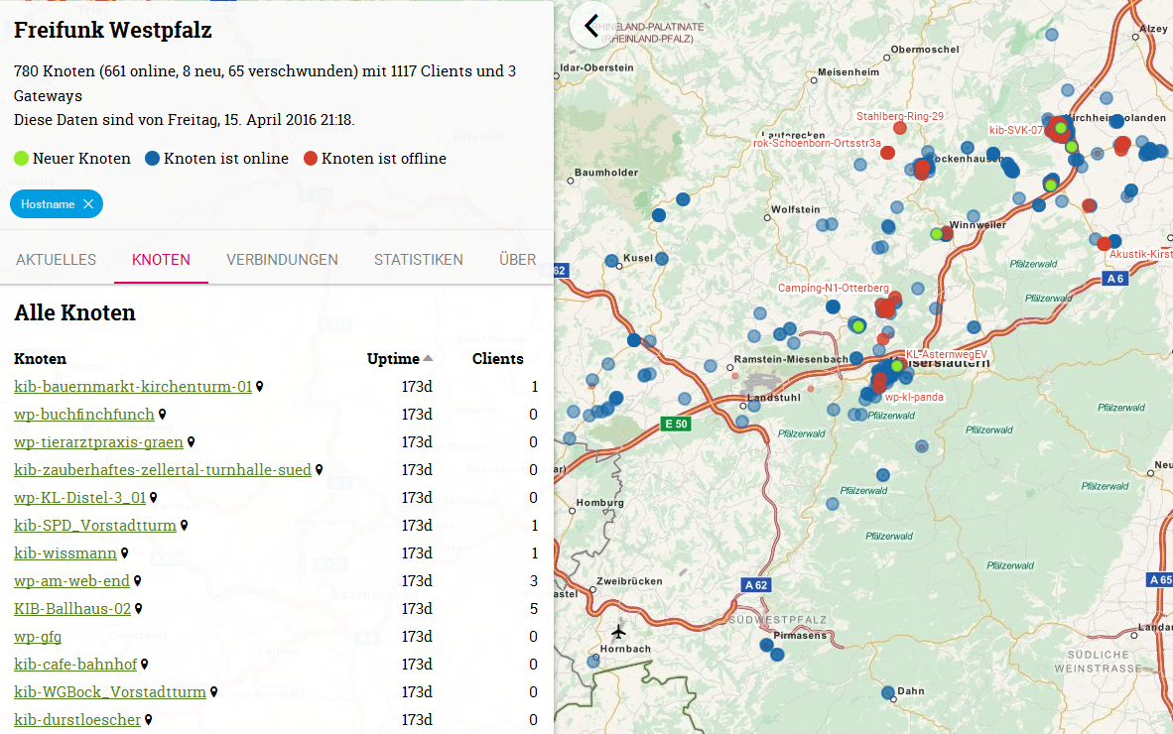1173x734 pixels.
Task: Collapse sidebar with the back arrow button
Action: [592, 26]
